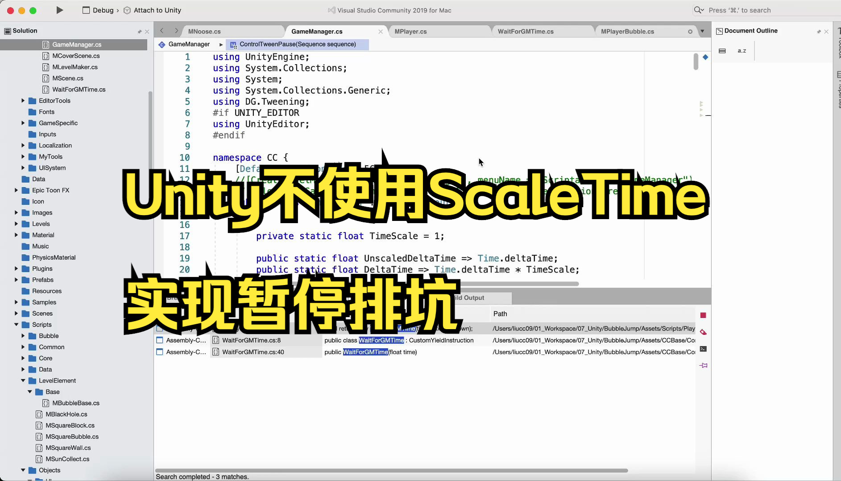This screenshot has height=481, width=841.
Task: Collapse the Scripts folder
Action: [16, 325]
